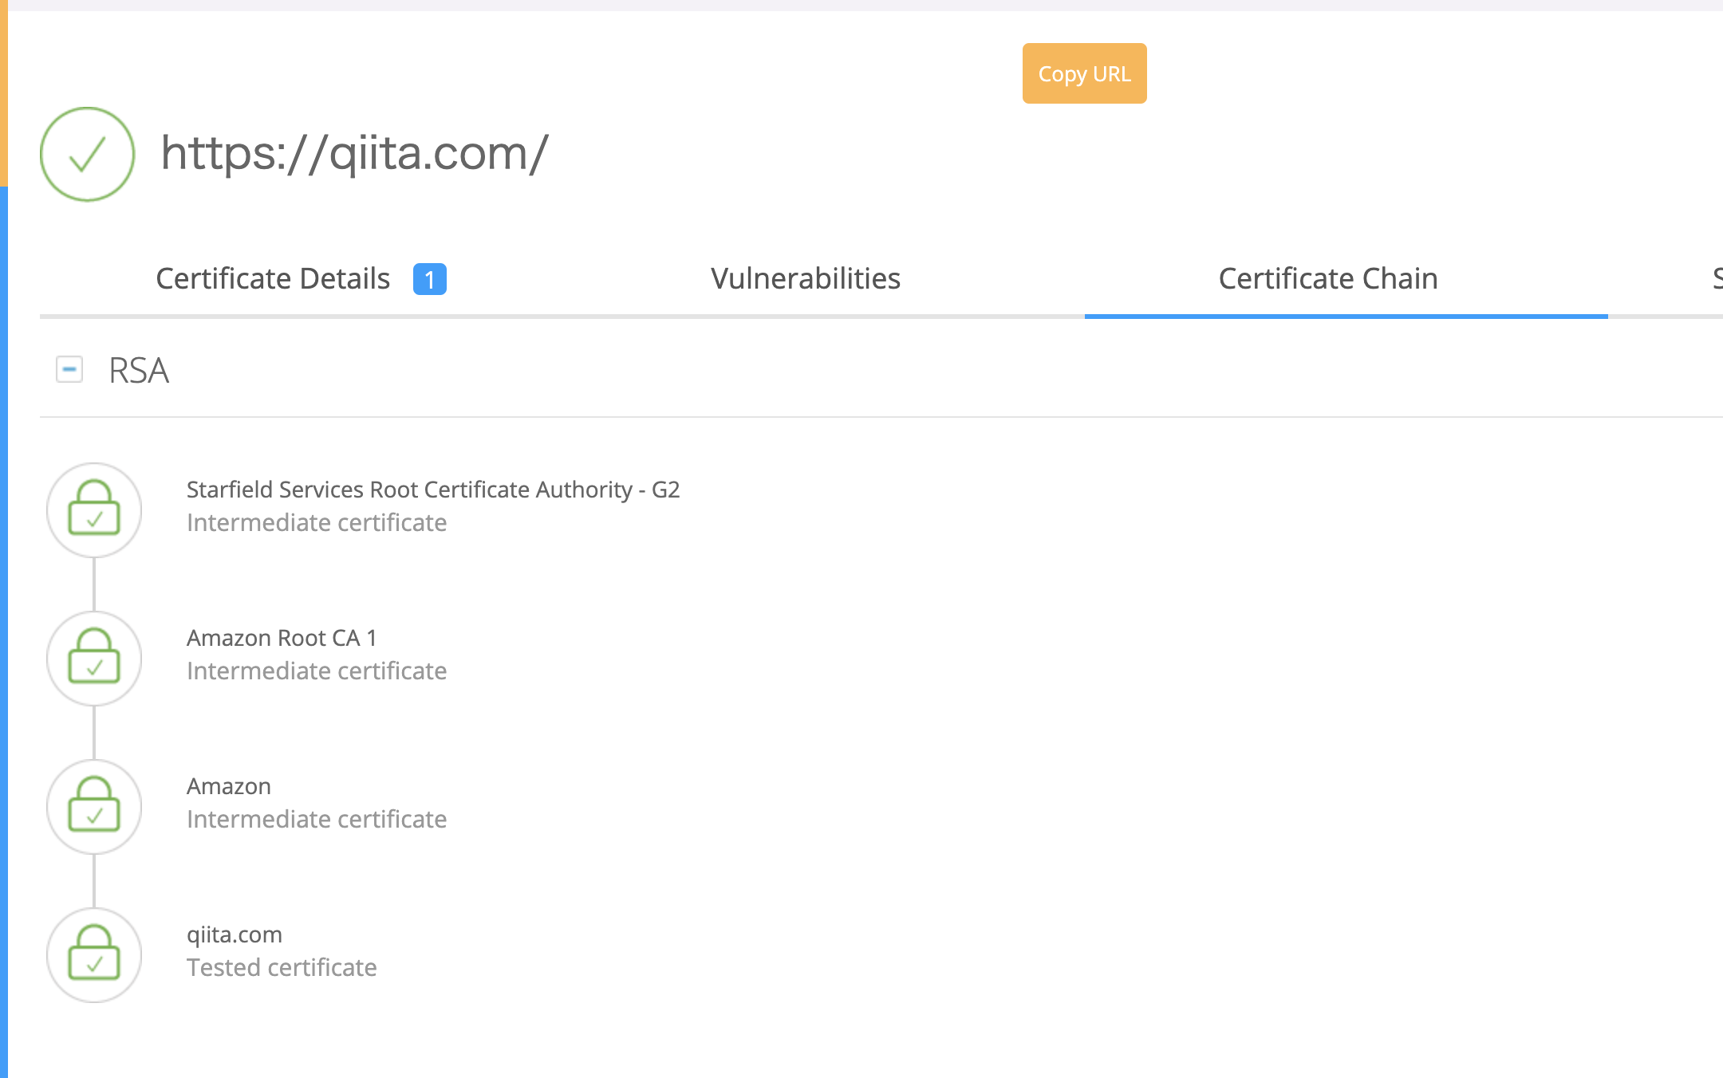
Task: Click the blue badge showing 1
Action: 429,279
